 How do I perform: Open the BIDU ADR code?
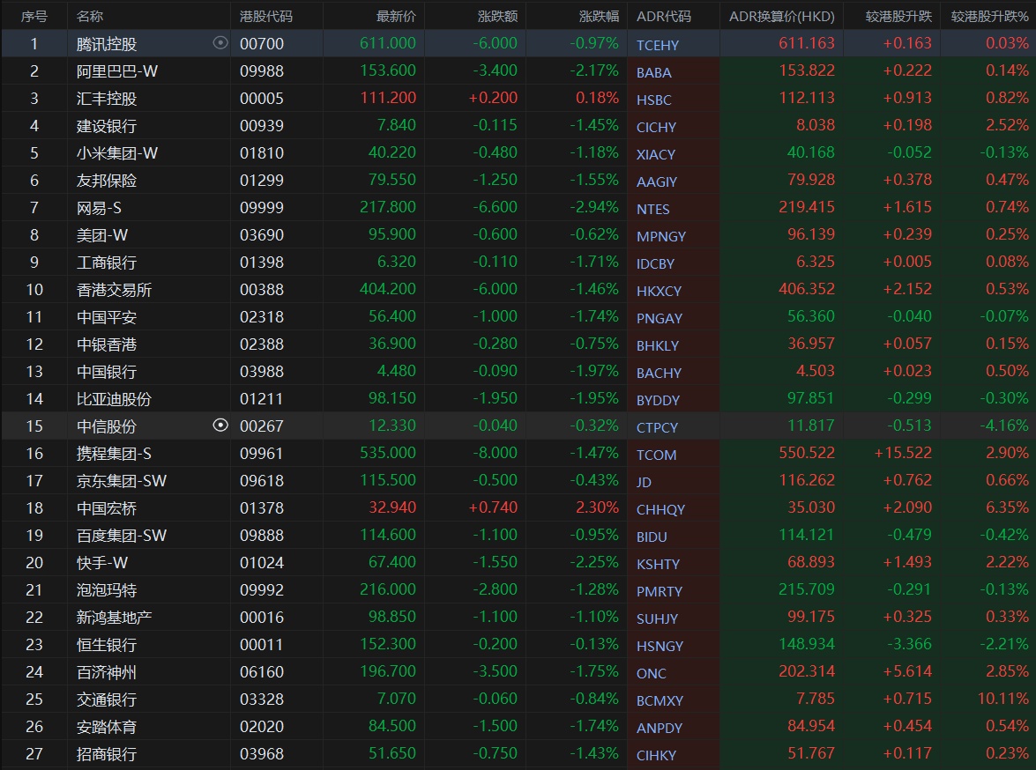652,537
